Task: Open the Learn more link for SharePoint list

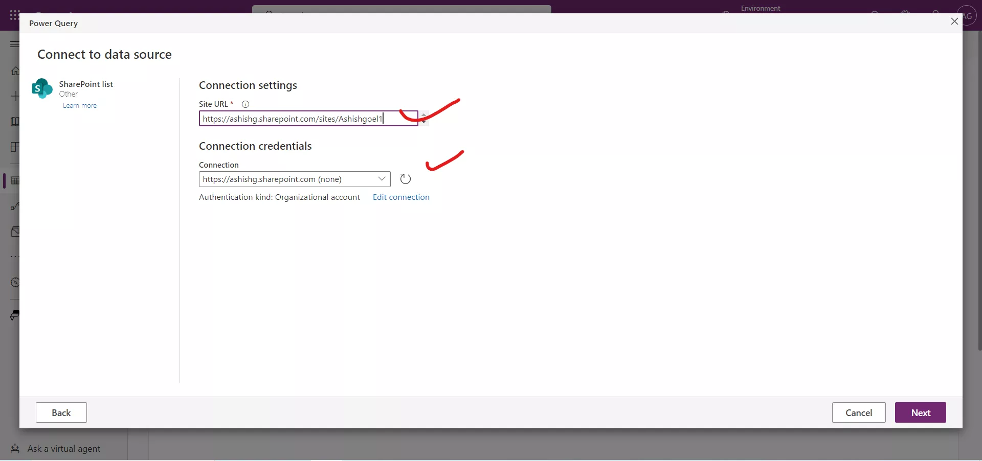Action: pyautogui.click(x=79, y=105)
